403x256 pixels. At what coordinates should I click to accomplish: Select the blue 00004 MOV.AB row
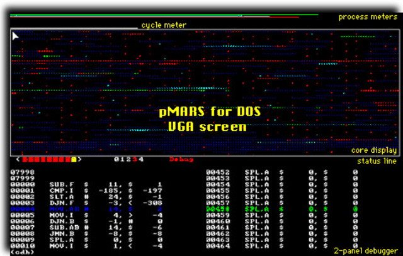pos(86,209)
